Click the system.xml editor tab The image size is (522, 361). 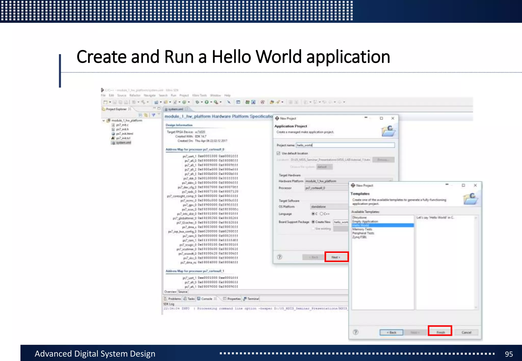pyautogui.click(x=175, y=109)
